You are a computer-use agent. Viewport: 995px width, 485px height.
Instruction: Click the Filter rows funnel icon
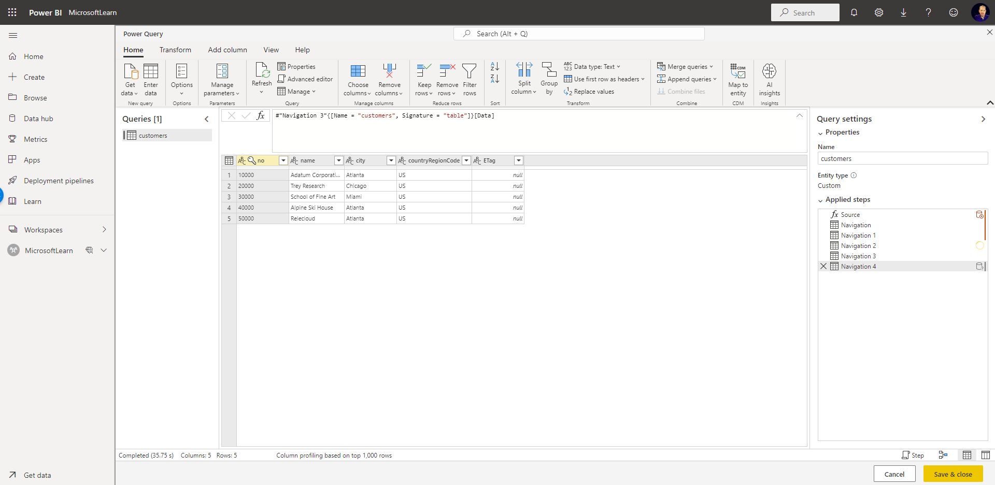[470, 71]
